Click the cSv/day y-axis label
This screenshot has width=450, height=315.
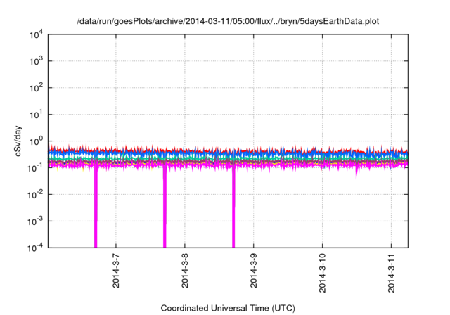[18, 141]
